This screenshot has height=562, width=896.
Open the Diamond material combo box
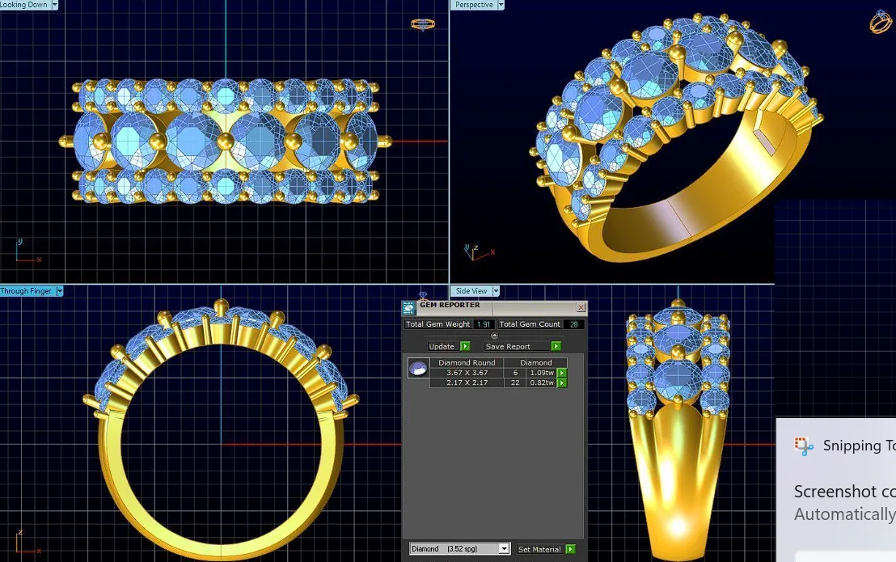coord(459,549)
